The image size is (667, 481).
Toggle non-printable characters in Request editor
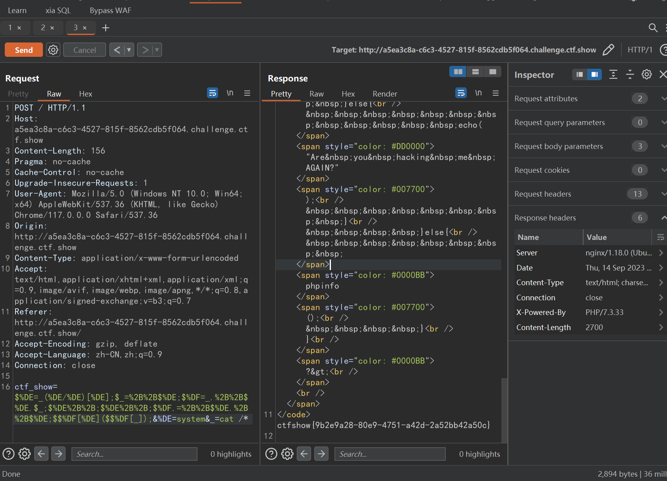click(x=230, y=93)
